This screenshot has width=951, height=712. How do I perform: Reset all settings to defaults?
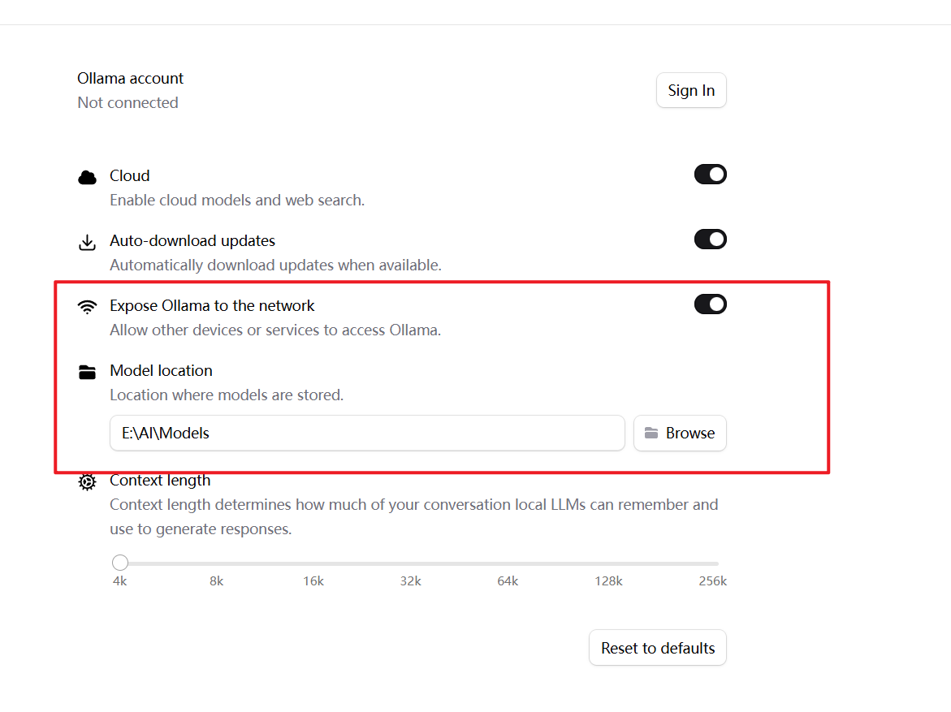click(658, 648)
